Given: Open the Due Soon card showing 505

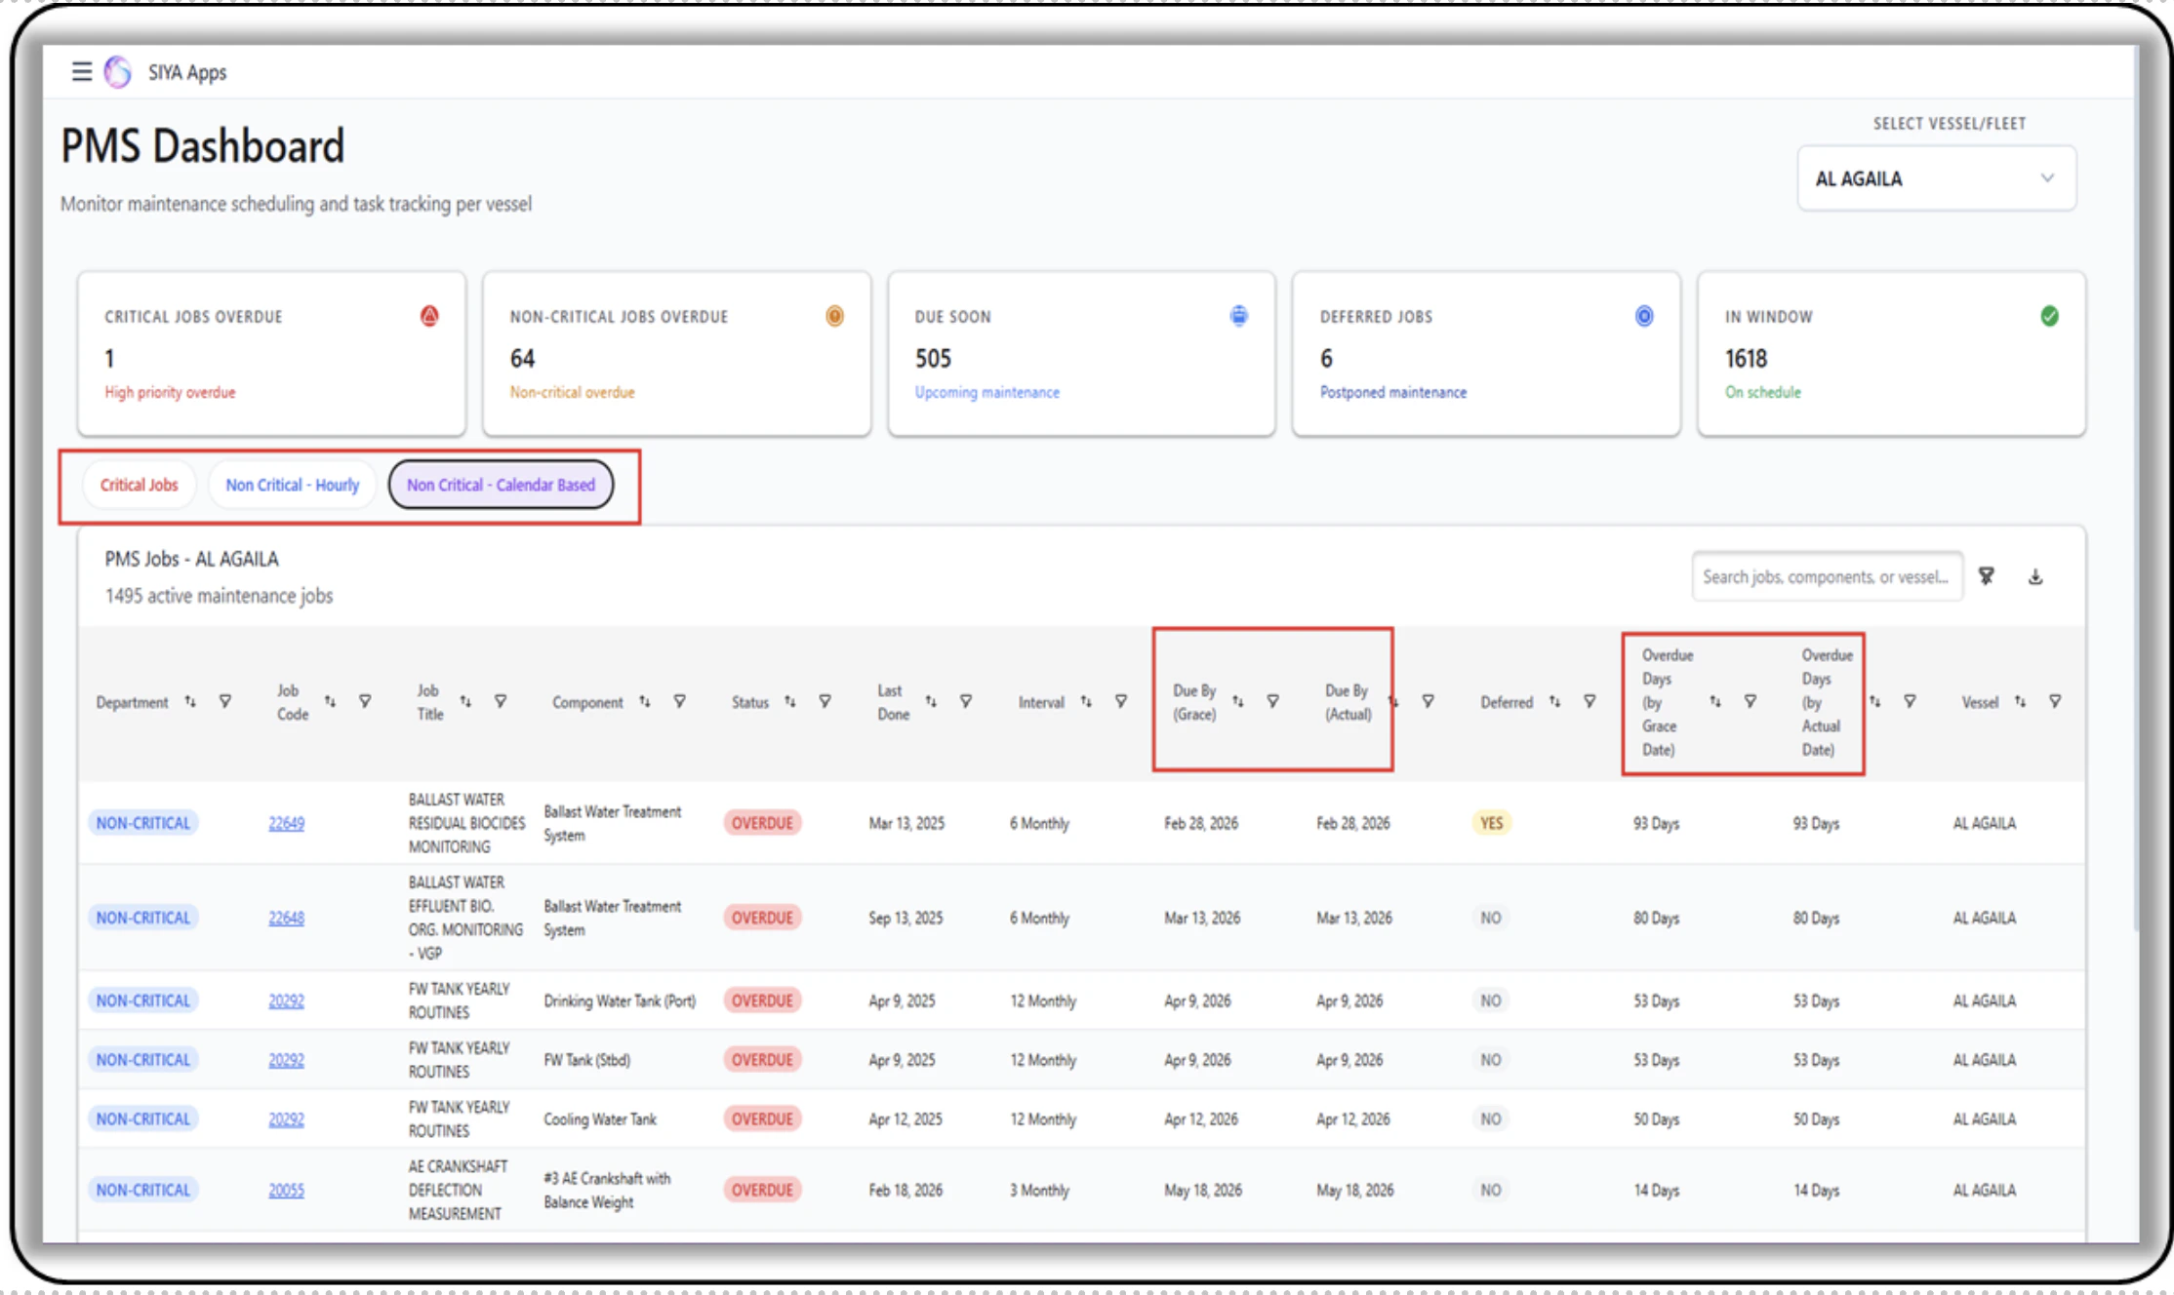Looking at the screenshot, I should [1081, 353].
